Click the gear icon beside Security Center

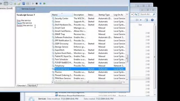point(53,18)
